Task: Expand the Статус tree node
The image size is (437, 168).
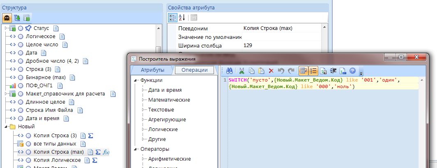Action: click(6, 28)
